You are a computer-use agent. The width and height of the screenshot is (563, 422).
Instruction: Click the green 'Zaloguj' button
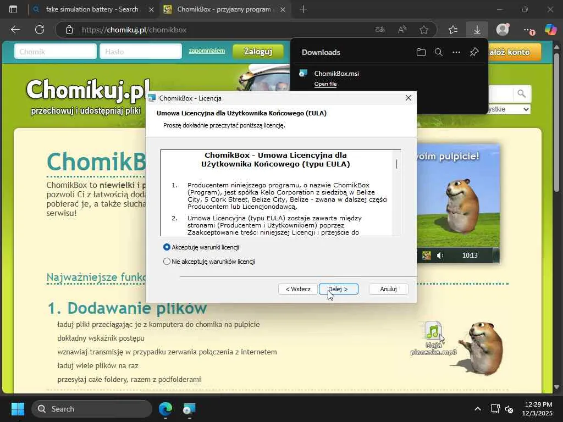[x=258, y=52]
